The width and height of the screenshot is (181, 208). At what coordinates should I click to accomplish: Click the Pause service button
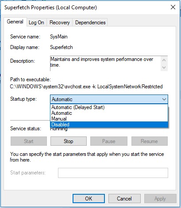coord(109,141)
